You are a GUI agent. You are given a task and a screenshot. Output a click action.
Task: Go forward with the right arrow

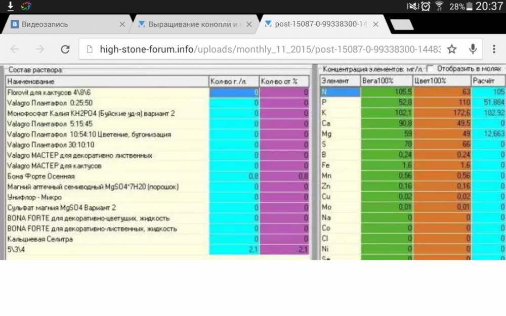[40, 49]
